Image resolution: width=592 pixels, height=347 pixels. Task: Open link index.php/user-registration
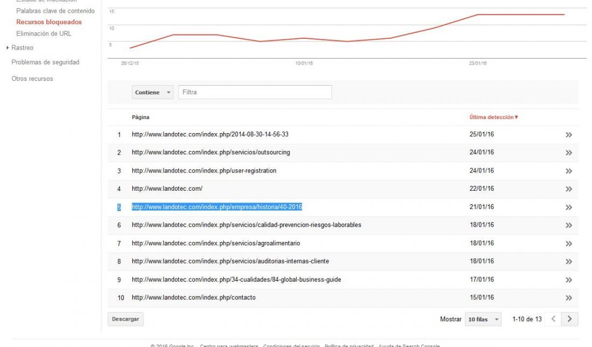click(x=204, y=170)
